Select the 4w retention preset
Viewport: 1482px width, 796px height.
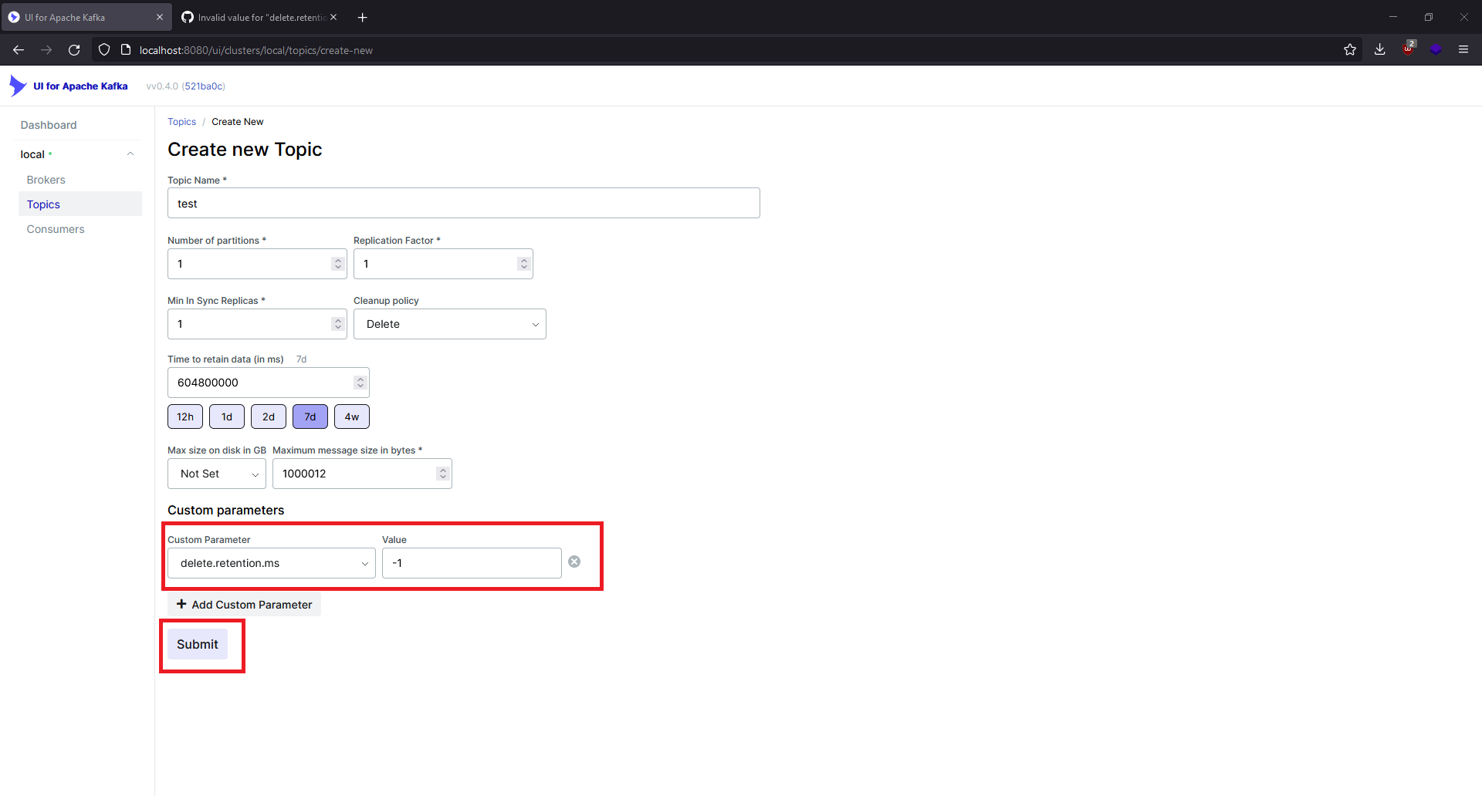tap(351, 416)
